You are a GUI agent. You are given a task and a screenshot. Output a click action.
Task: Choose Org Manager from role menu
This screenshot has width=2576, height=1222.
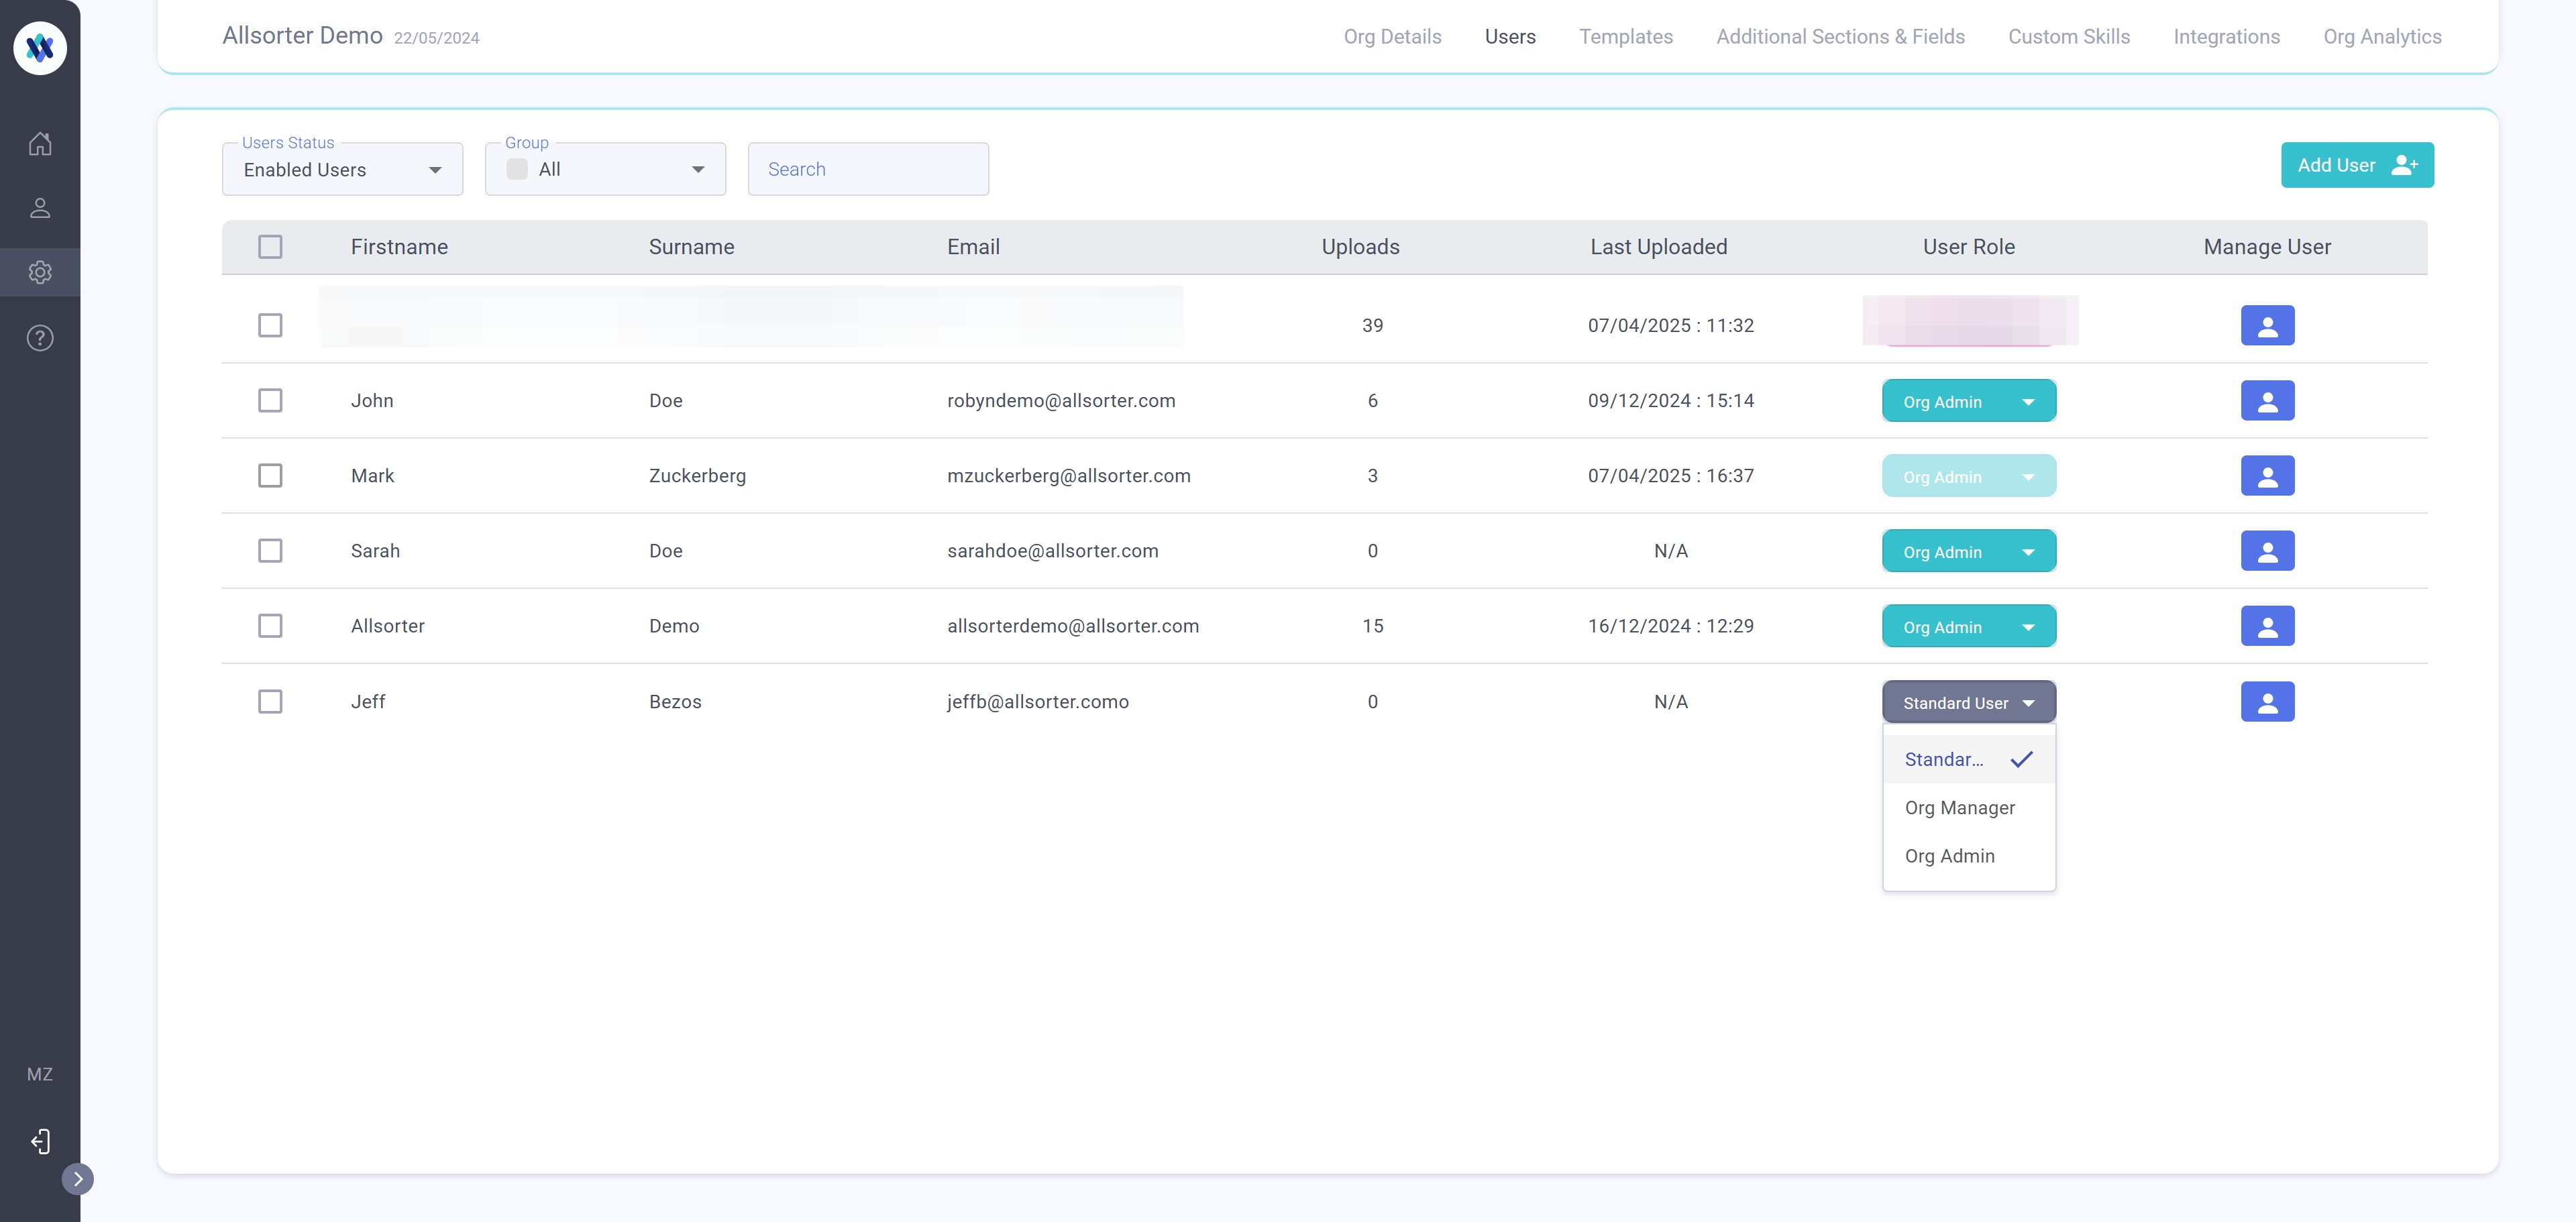[x=1959, y=808]
